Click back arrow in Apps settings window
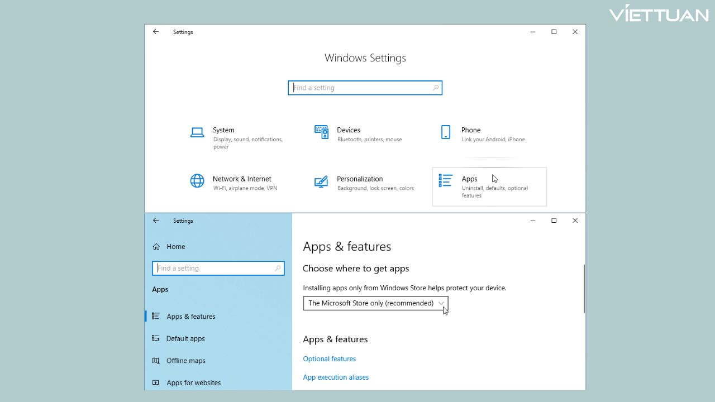The width and height of the screenshot is (715, 402). coord(156,221)
